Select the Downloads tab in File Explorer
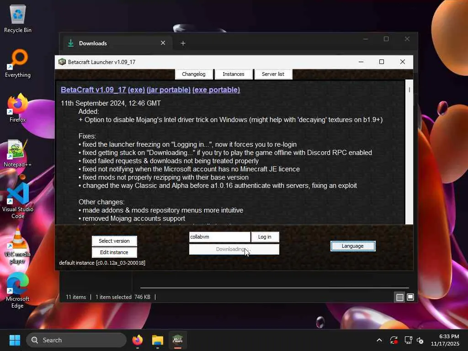Viewport: 468px width, 351px height. 117,43
